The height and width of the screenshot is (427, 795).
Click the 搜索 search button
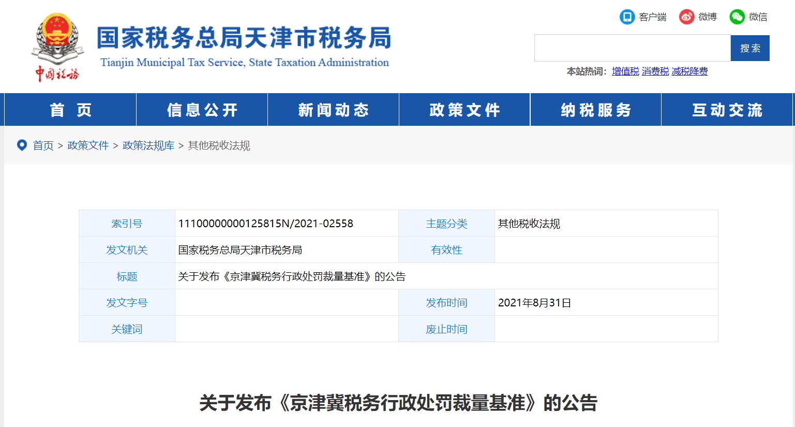point(750,48)
